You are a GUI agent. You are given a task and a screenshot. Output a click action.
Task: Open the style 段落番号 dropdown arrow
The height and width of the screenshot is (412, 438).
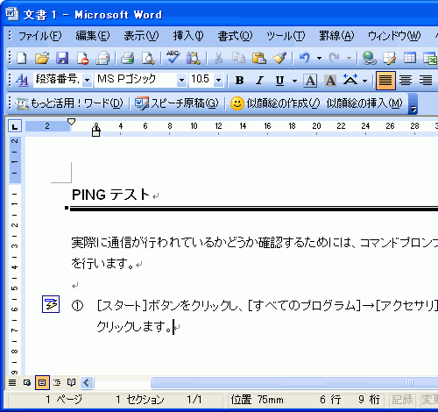(87, 80)
